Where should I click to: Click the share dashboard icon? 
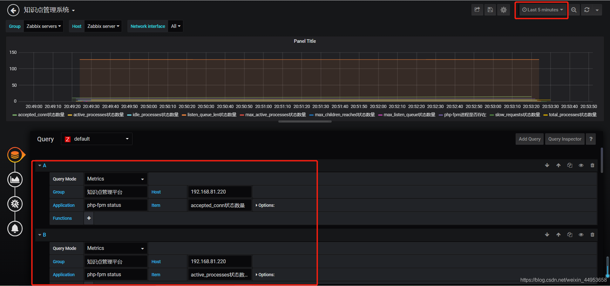click(477, 10)
